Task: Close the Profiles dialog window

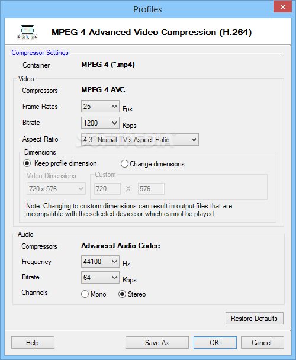Action: [283, 7]
